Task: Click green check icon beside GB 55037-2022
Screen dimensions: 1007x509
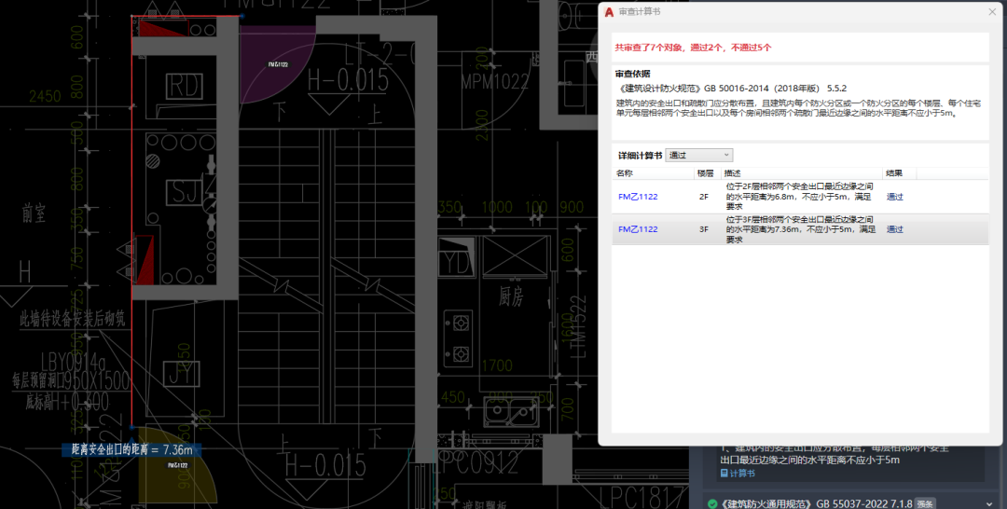Action: click(x=712, y=503)
